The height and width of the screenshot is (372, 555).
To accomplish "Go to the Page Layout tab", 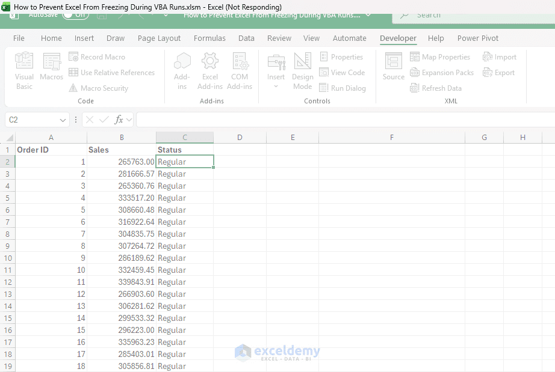I will pyautogui.click(x=160, y=38).
